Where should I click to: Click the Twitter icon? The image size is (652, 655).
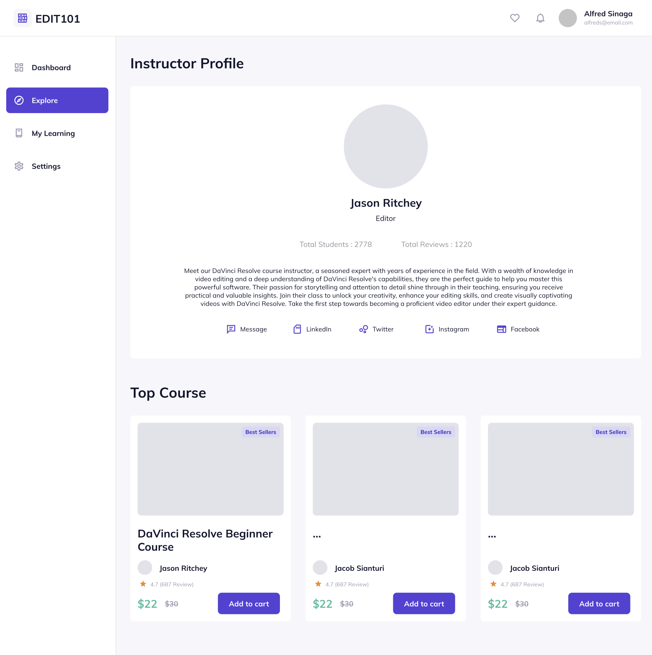(x=363, y=329)
